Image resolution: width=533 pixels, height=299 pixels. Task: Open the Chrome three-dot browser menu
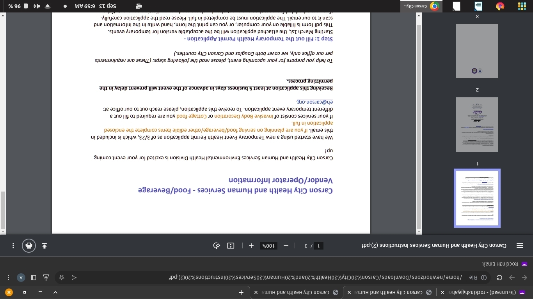pos(9,278)
